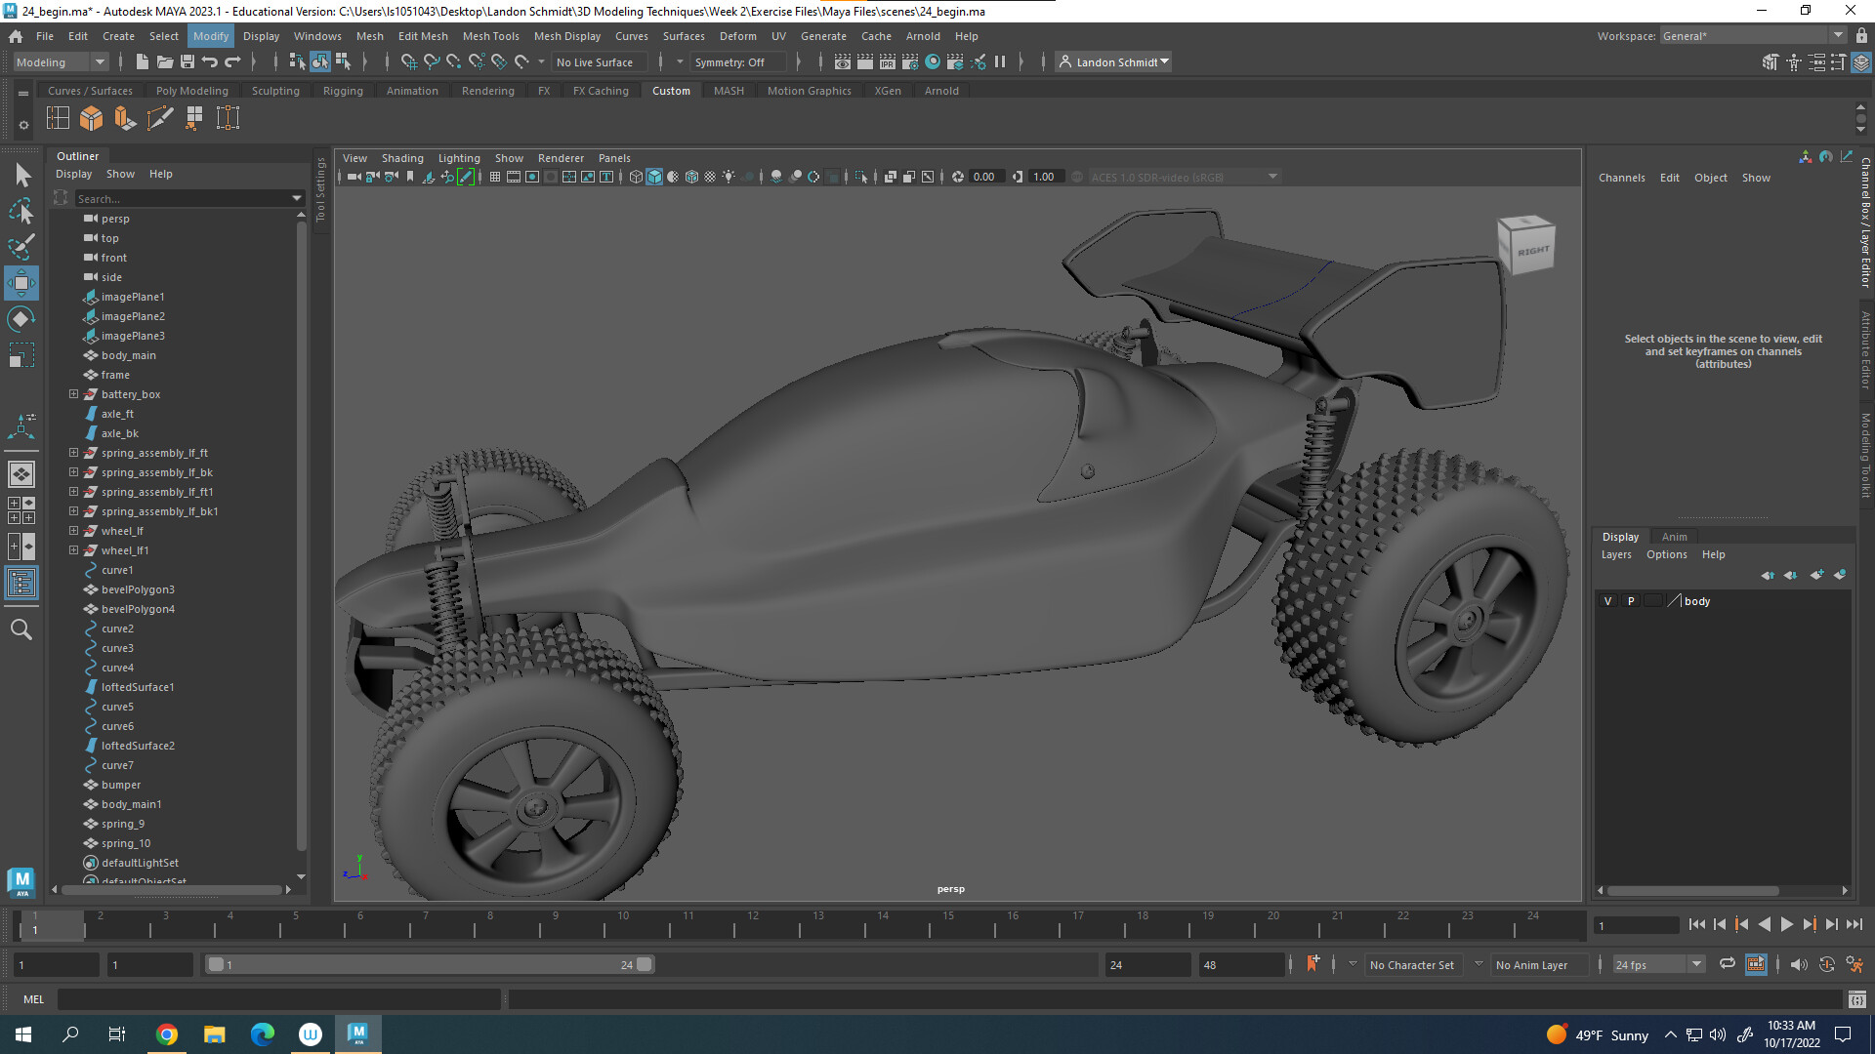Select the Rotate tool

point(21,318)
